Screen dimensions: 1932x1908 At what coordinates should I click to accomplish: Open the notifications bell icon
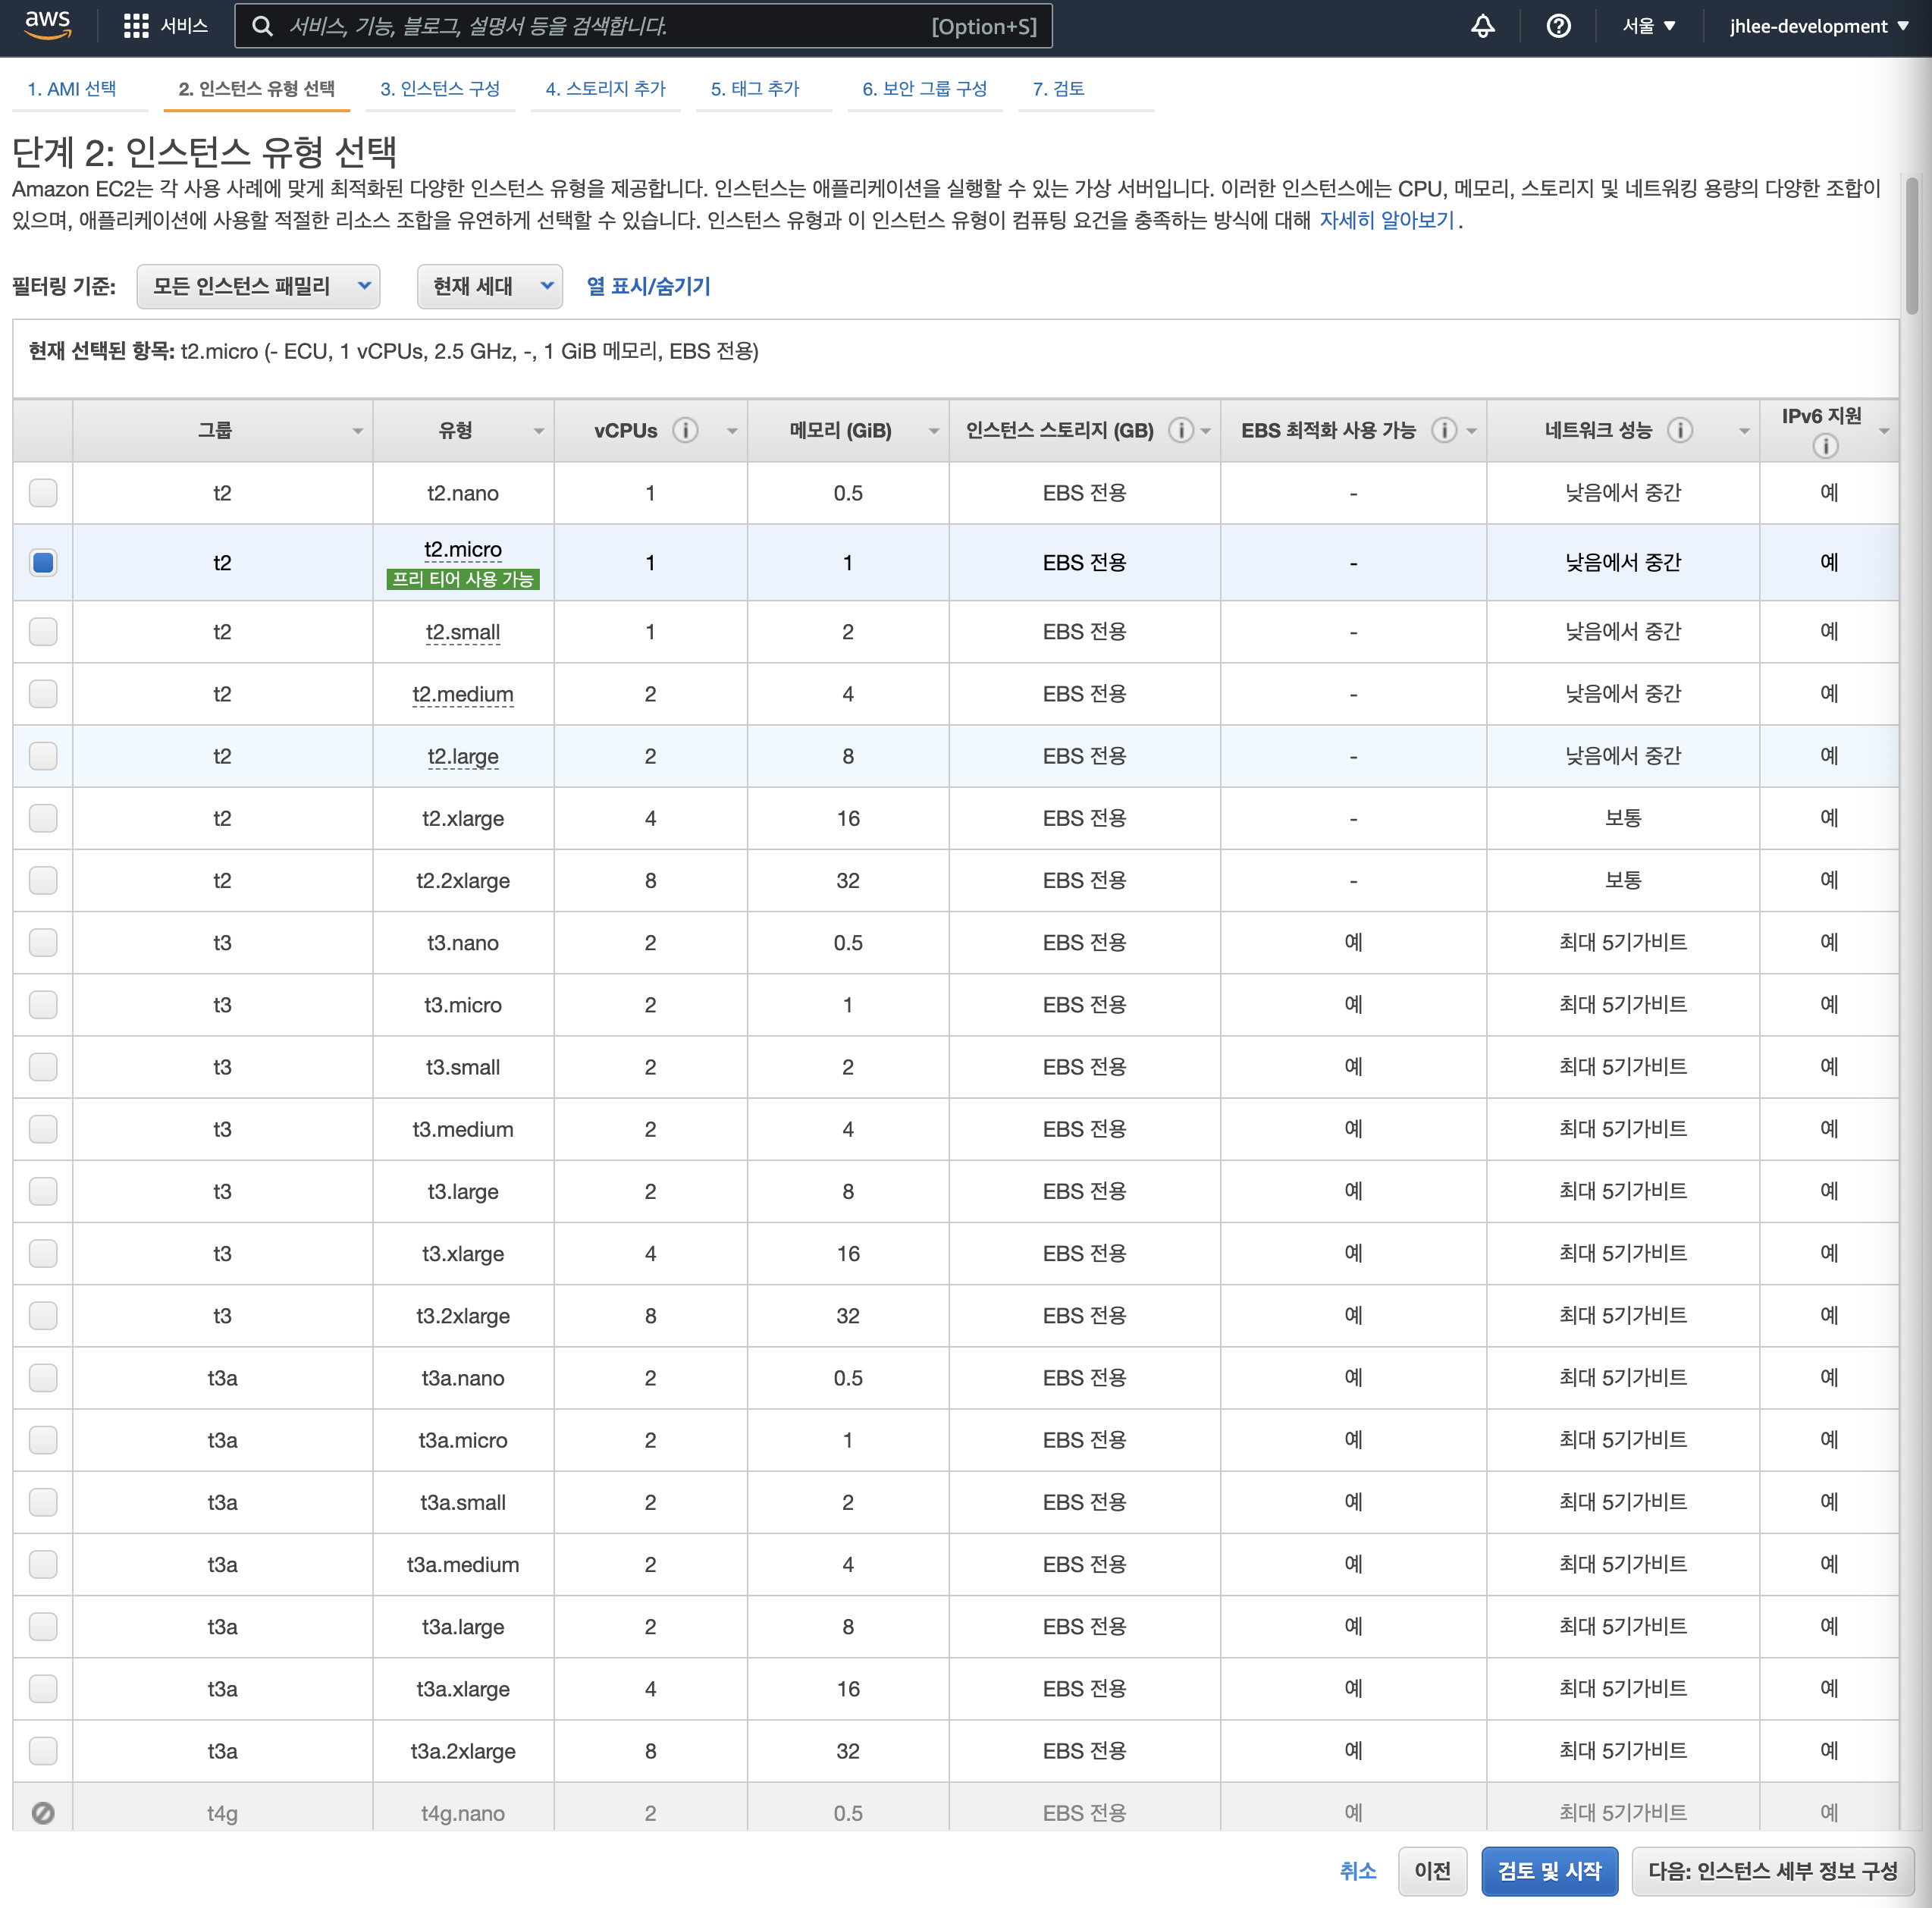(x=1482, y=26)
